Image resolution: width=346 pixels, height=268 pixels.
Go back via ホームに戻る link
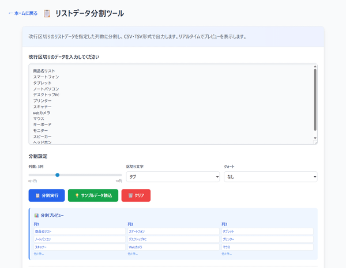(23, 13)
